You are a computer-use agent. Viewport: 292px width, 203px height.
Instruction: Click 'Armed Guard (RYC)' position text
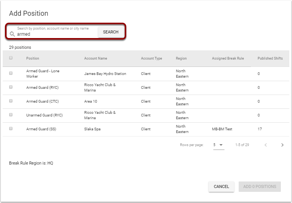click(42, 88)
